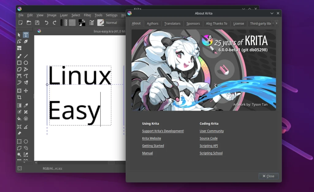This screenshot has height=192, width=314.
Task: Activate the Rectangular Selection tool
Action: tap(19, 141)
